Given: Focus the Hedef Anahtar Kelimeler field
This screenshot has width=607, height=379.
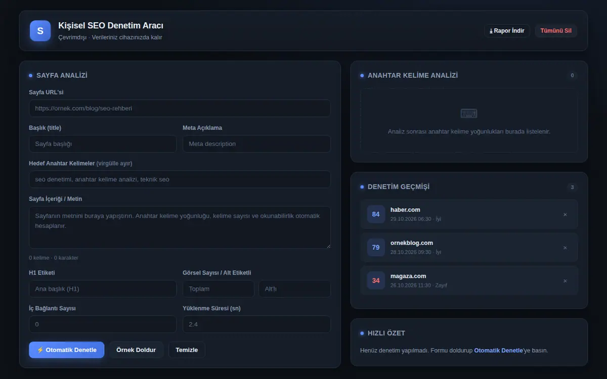Looking at the screenshot, I should (x=180, y=179).
